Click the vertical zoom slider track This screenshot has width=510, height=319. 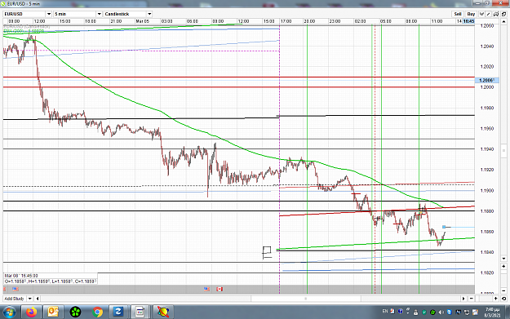click(x=503, y=278)
